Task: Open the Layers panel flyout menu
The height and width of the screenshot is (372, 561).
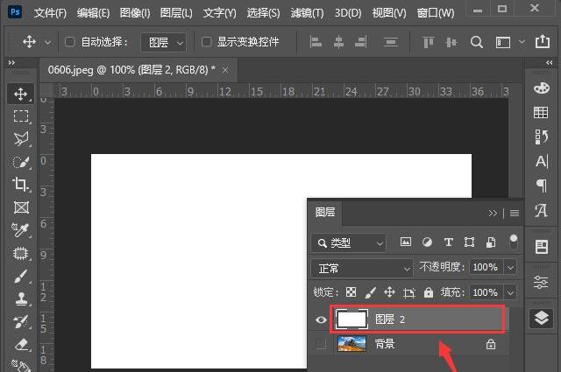Action: point(515,214)
